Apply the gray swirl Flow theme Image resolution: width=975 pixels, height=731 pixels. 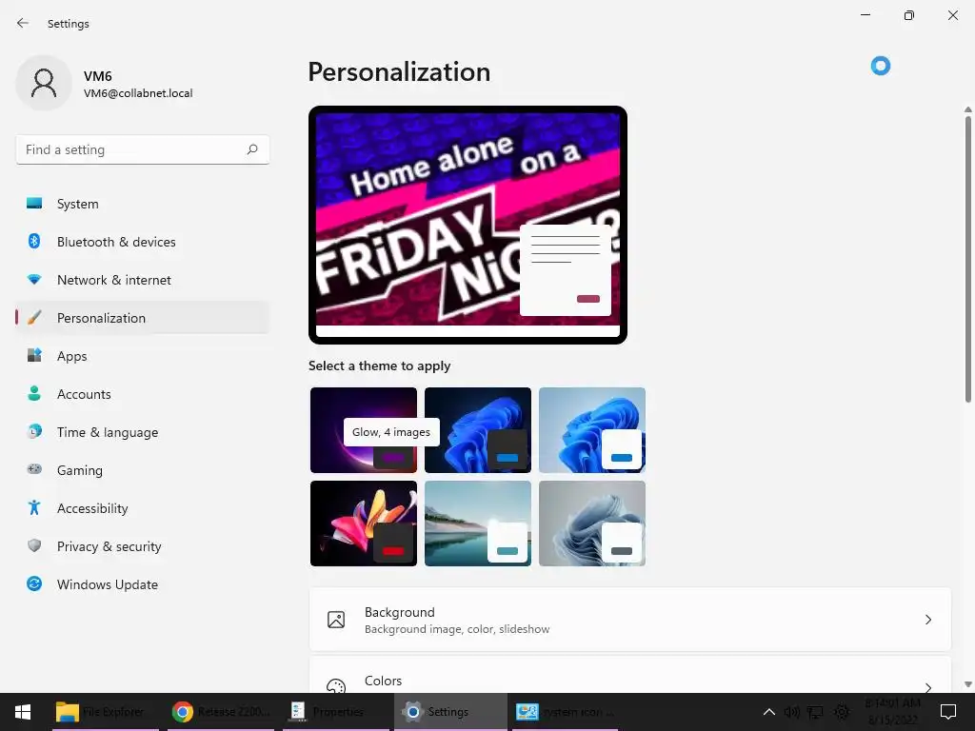[x=592, y=524]
